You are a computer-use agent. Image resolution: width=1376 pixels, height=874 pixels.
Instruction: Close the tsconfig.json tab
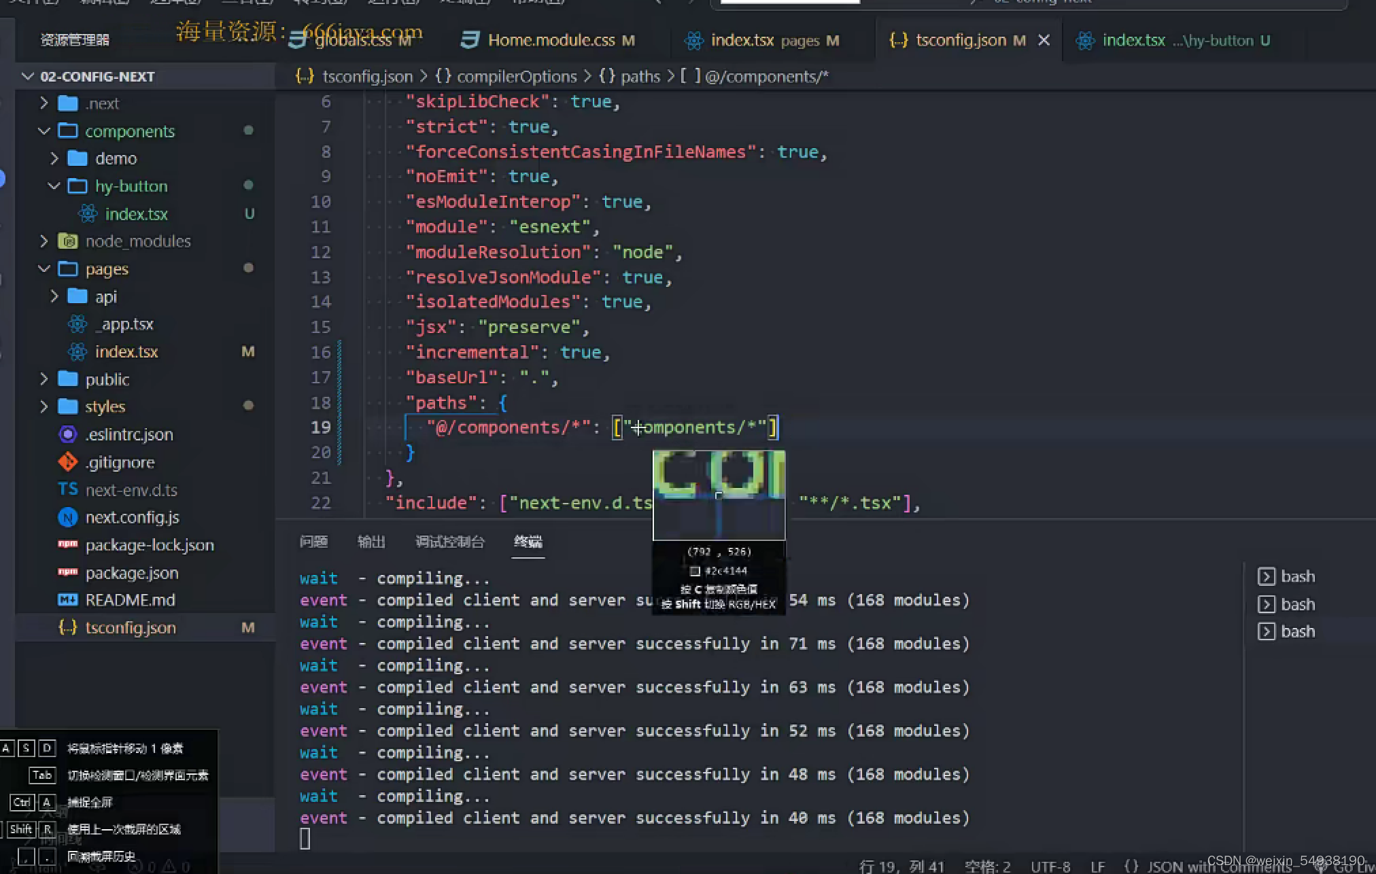1044,41
